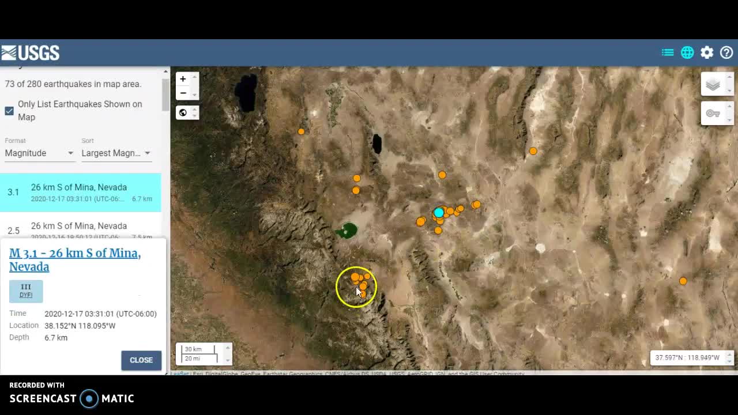Select the 3.1 earthquake list entry
The width and height of the screenshot is (738, 415).
[81, 193]
